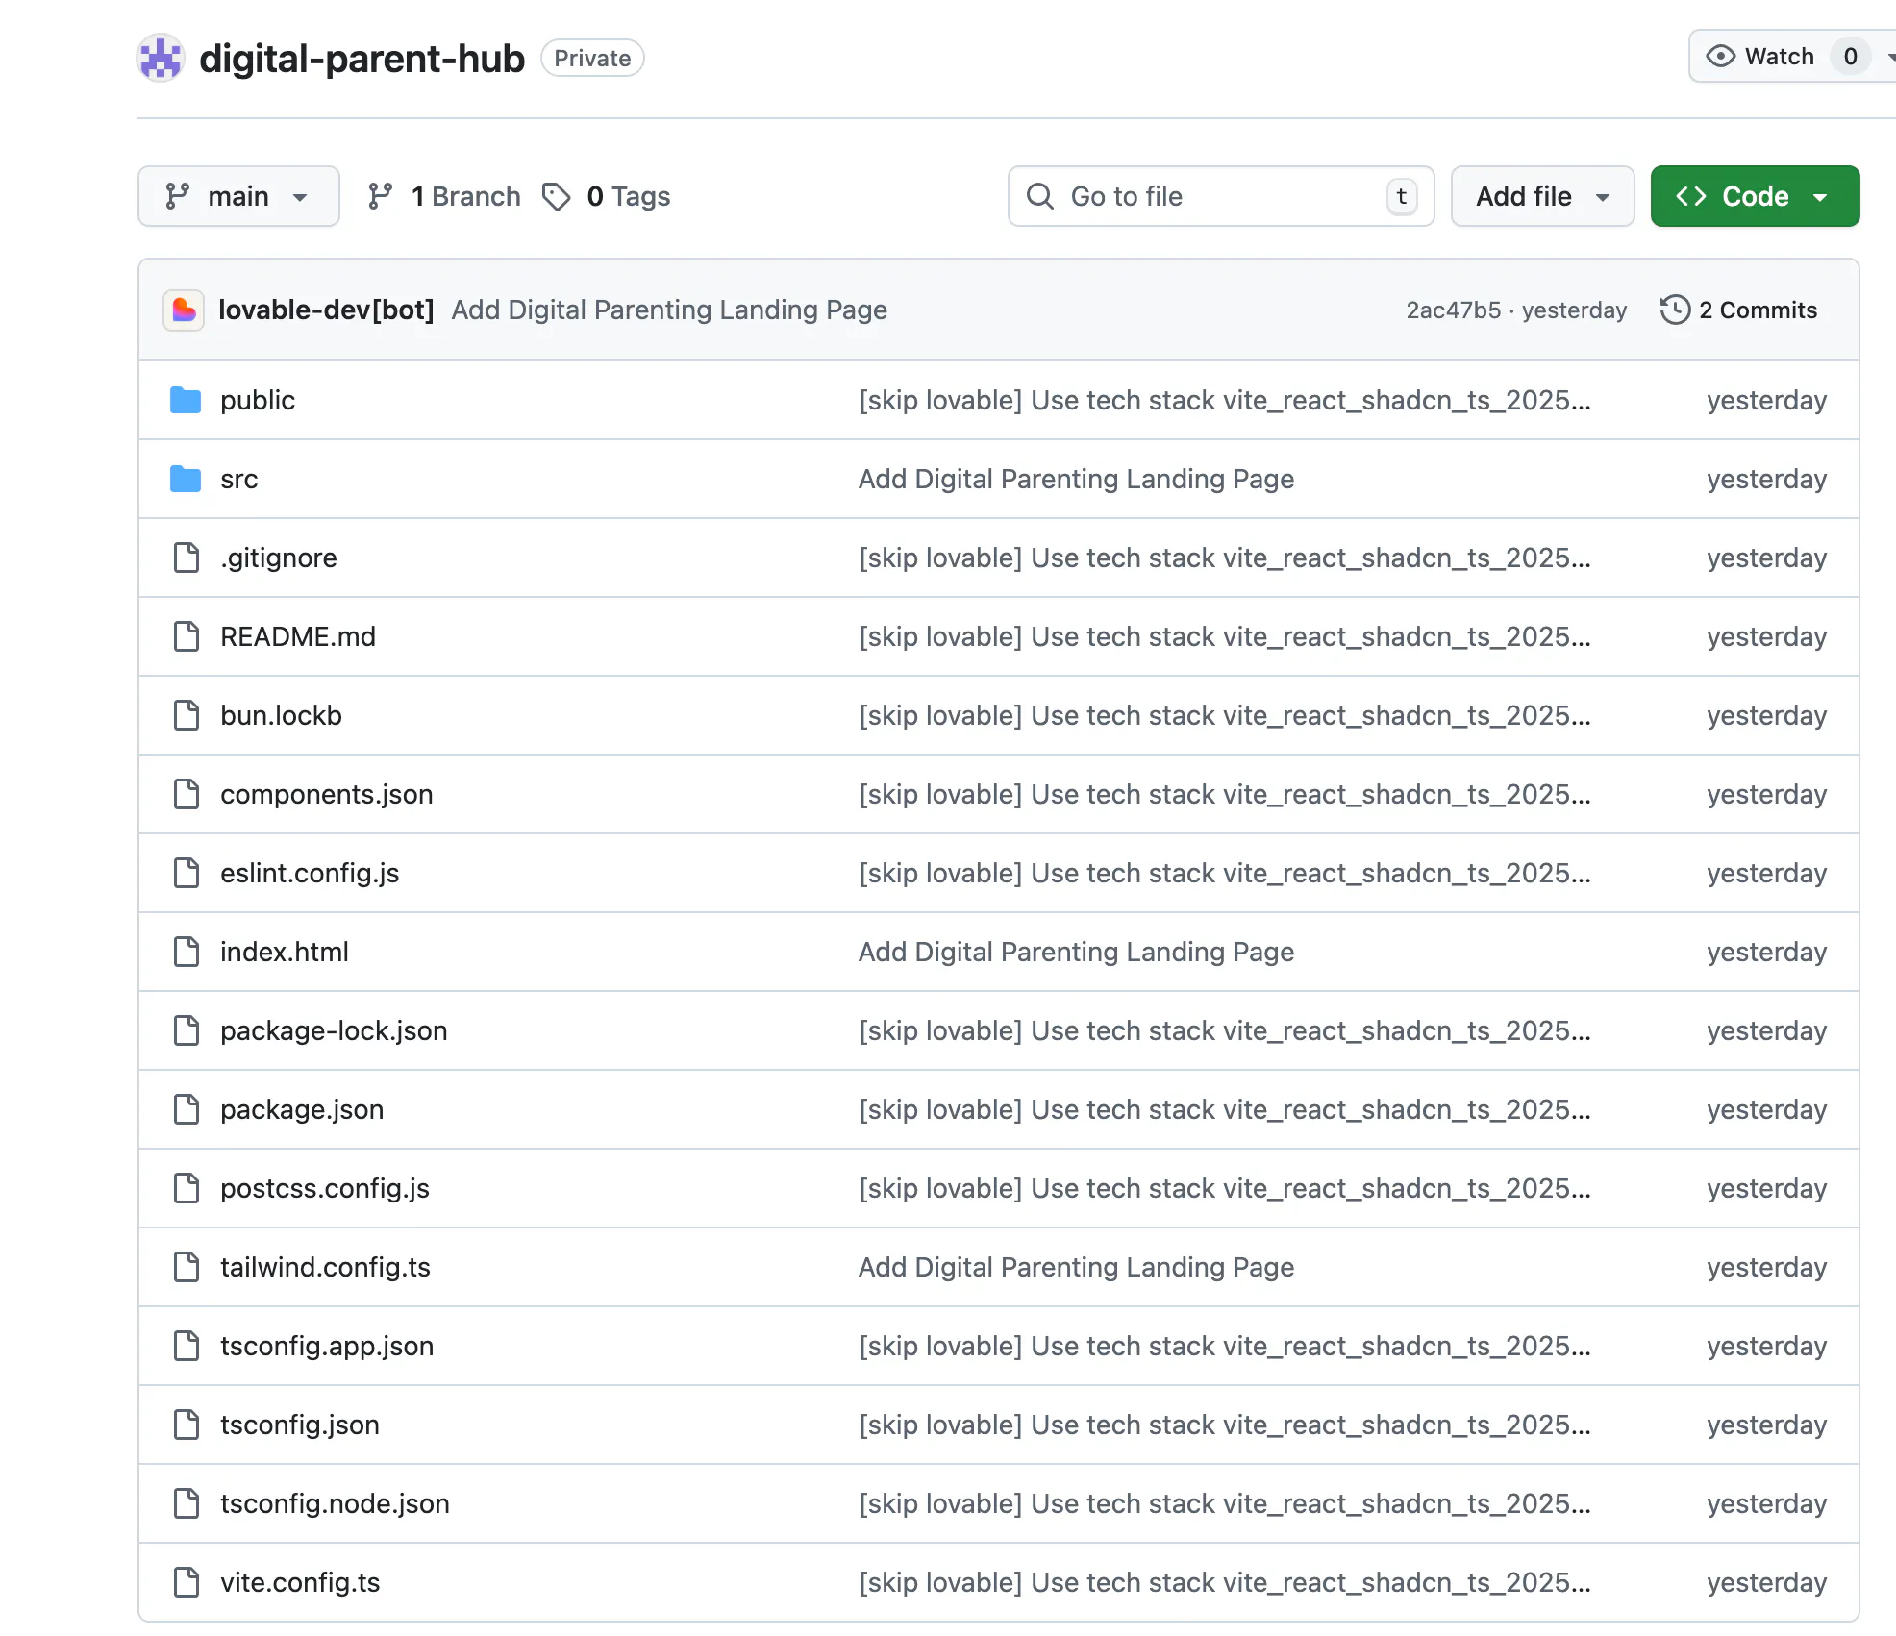Click the commit history clock icon
1896x1636 pixels.
tap(1675, 310)
